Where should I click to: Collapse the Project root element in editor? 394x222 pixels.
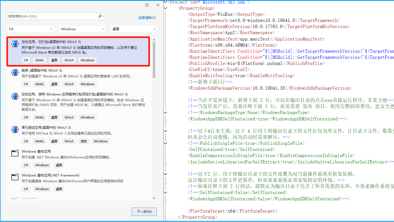(166, 2)
